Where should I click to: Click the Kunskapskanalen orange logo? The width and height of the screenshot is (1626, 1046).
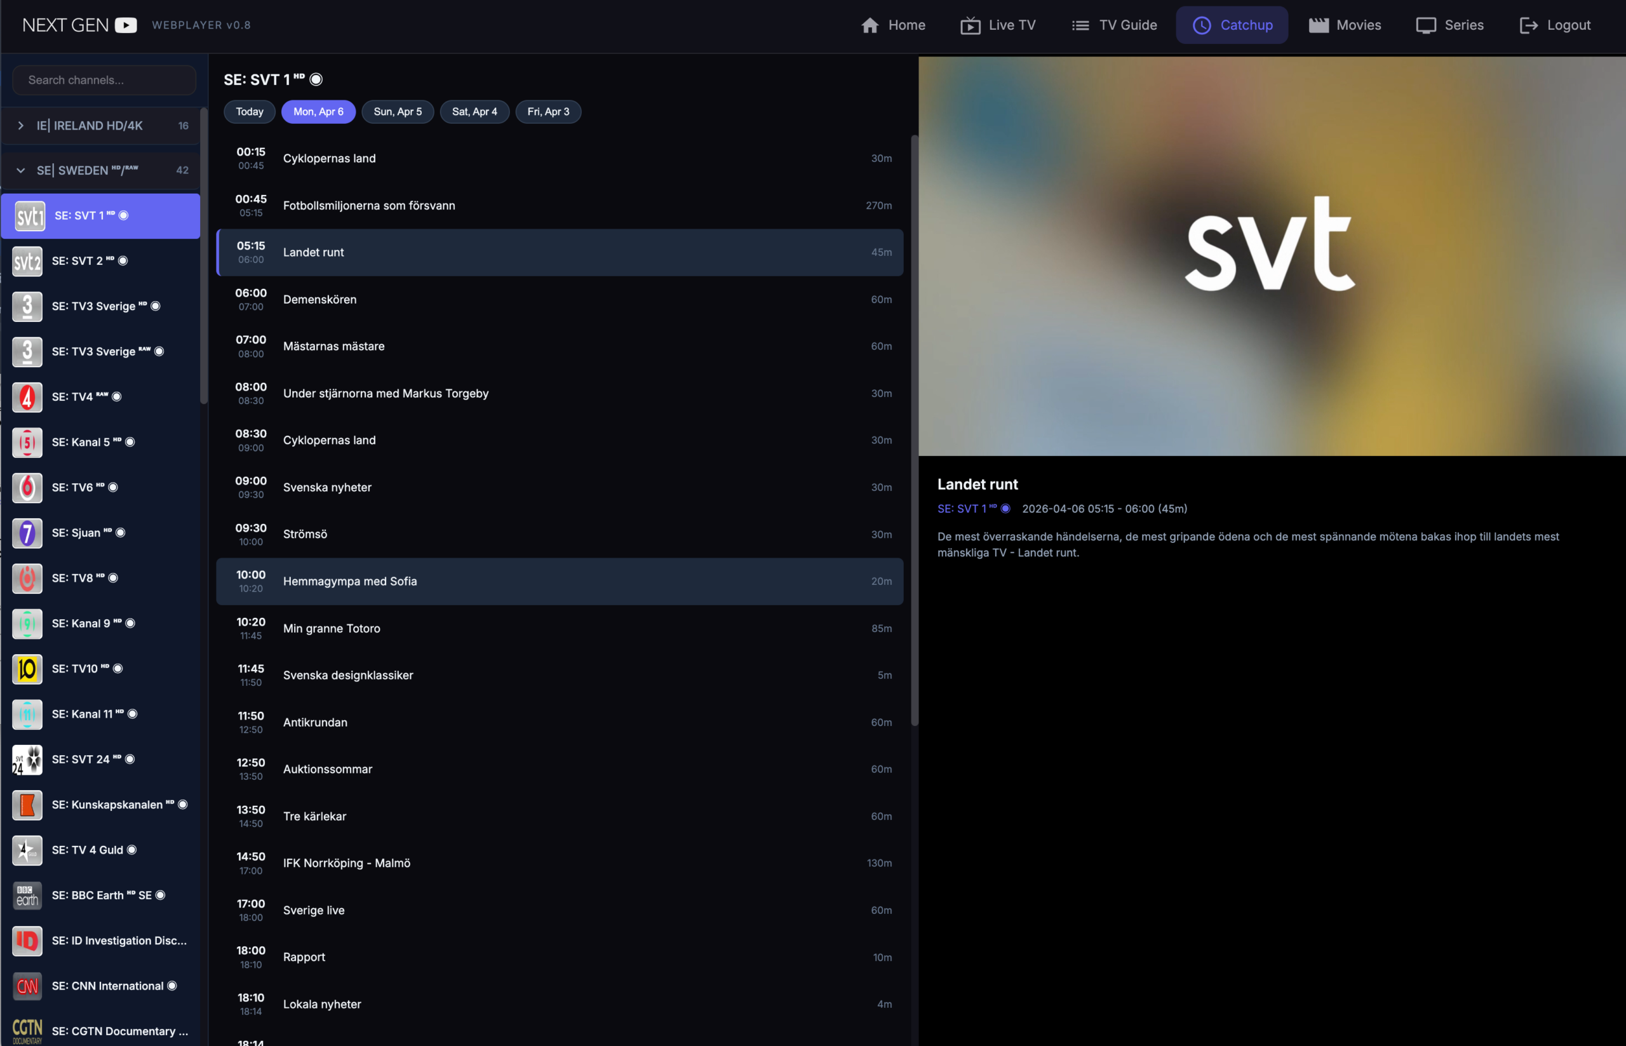point(27,805)
